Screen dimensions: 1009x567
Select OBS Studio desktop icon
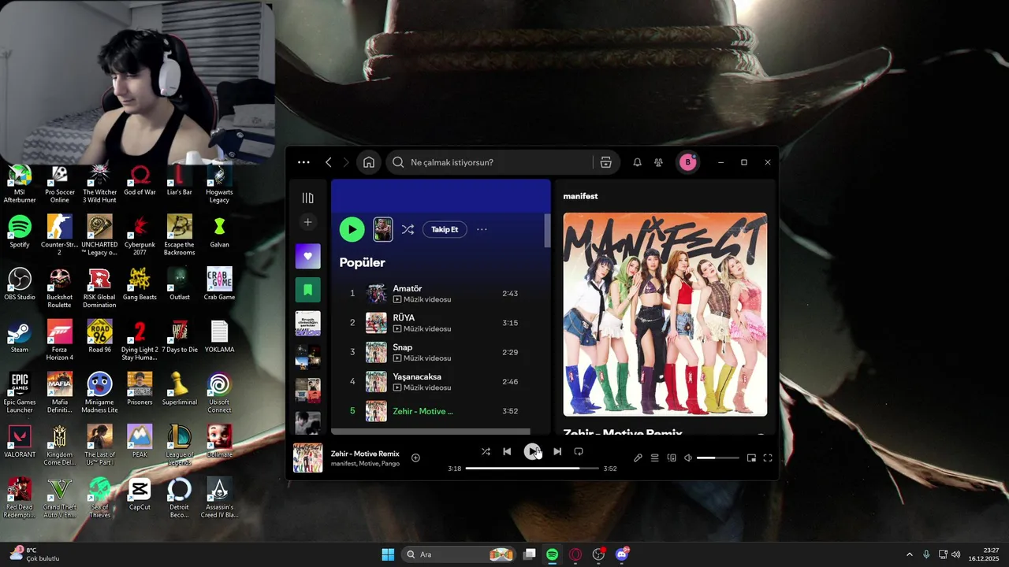pos(20,284)
